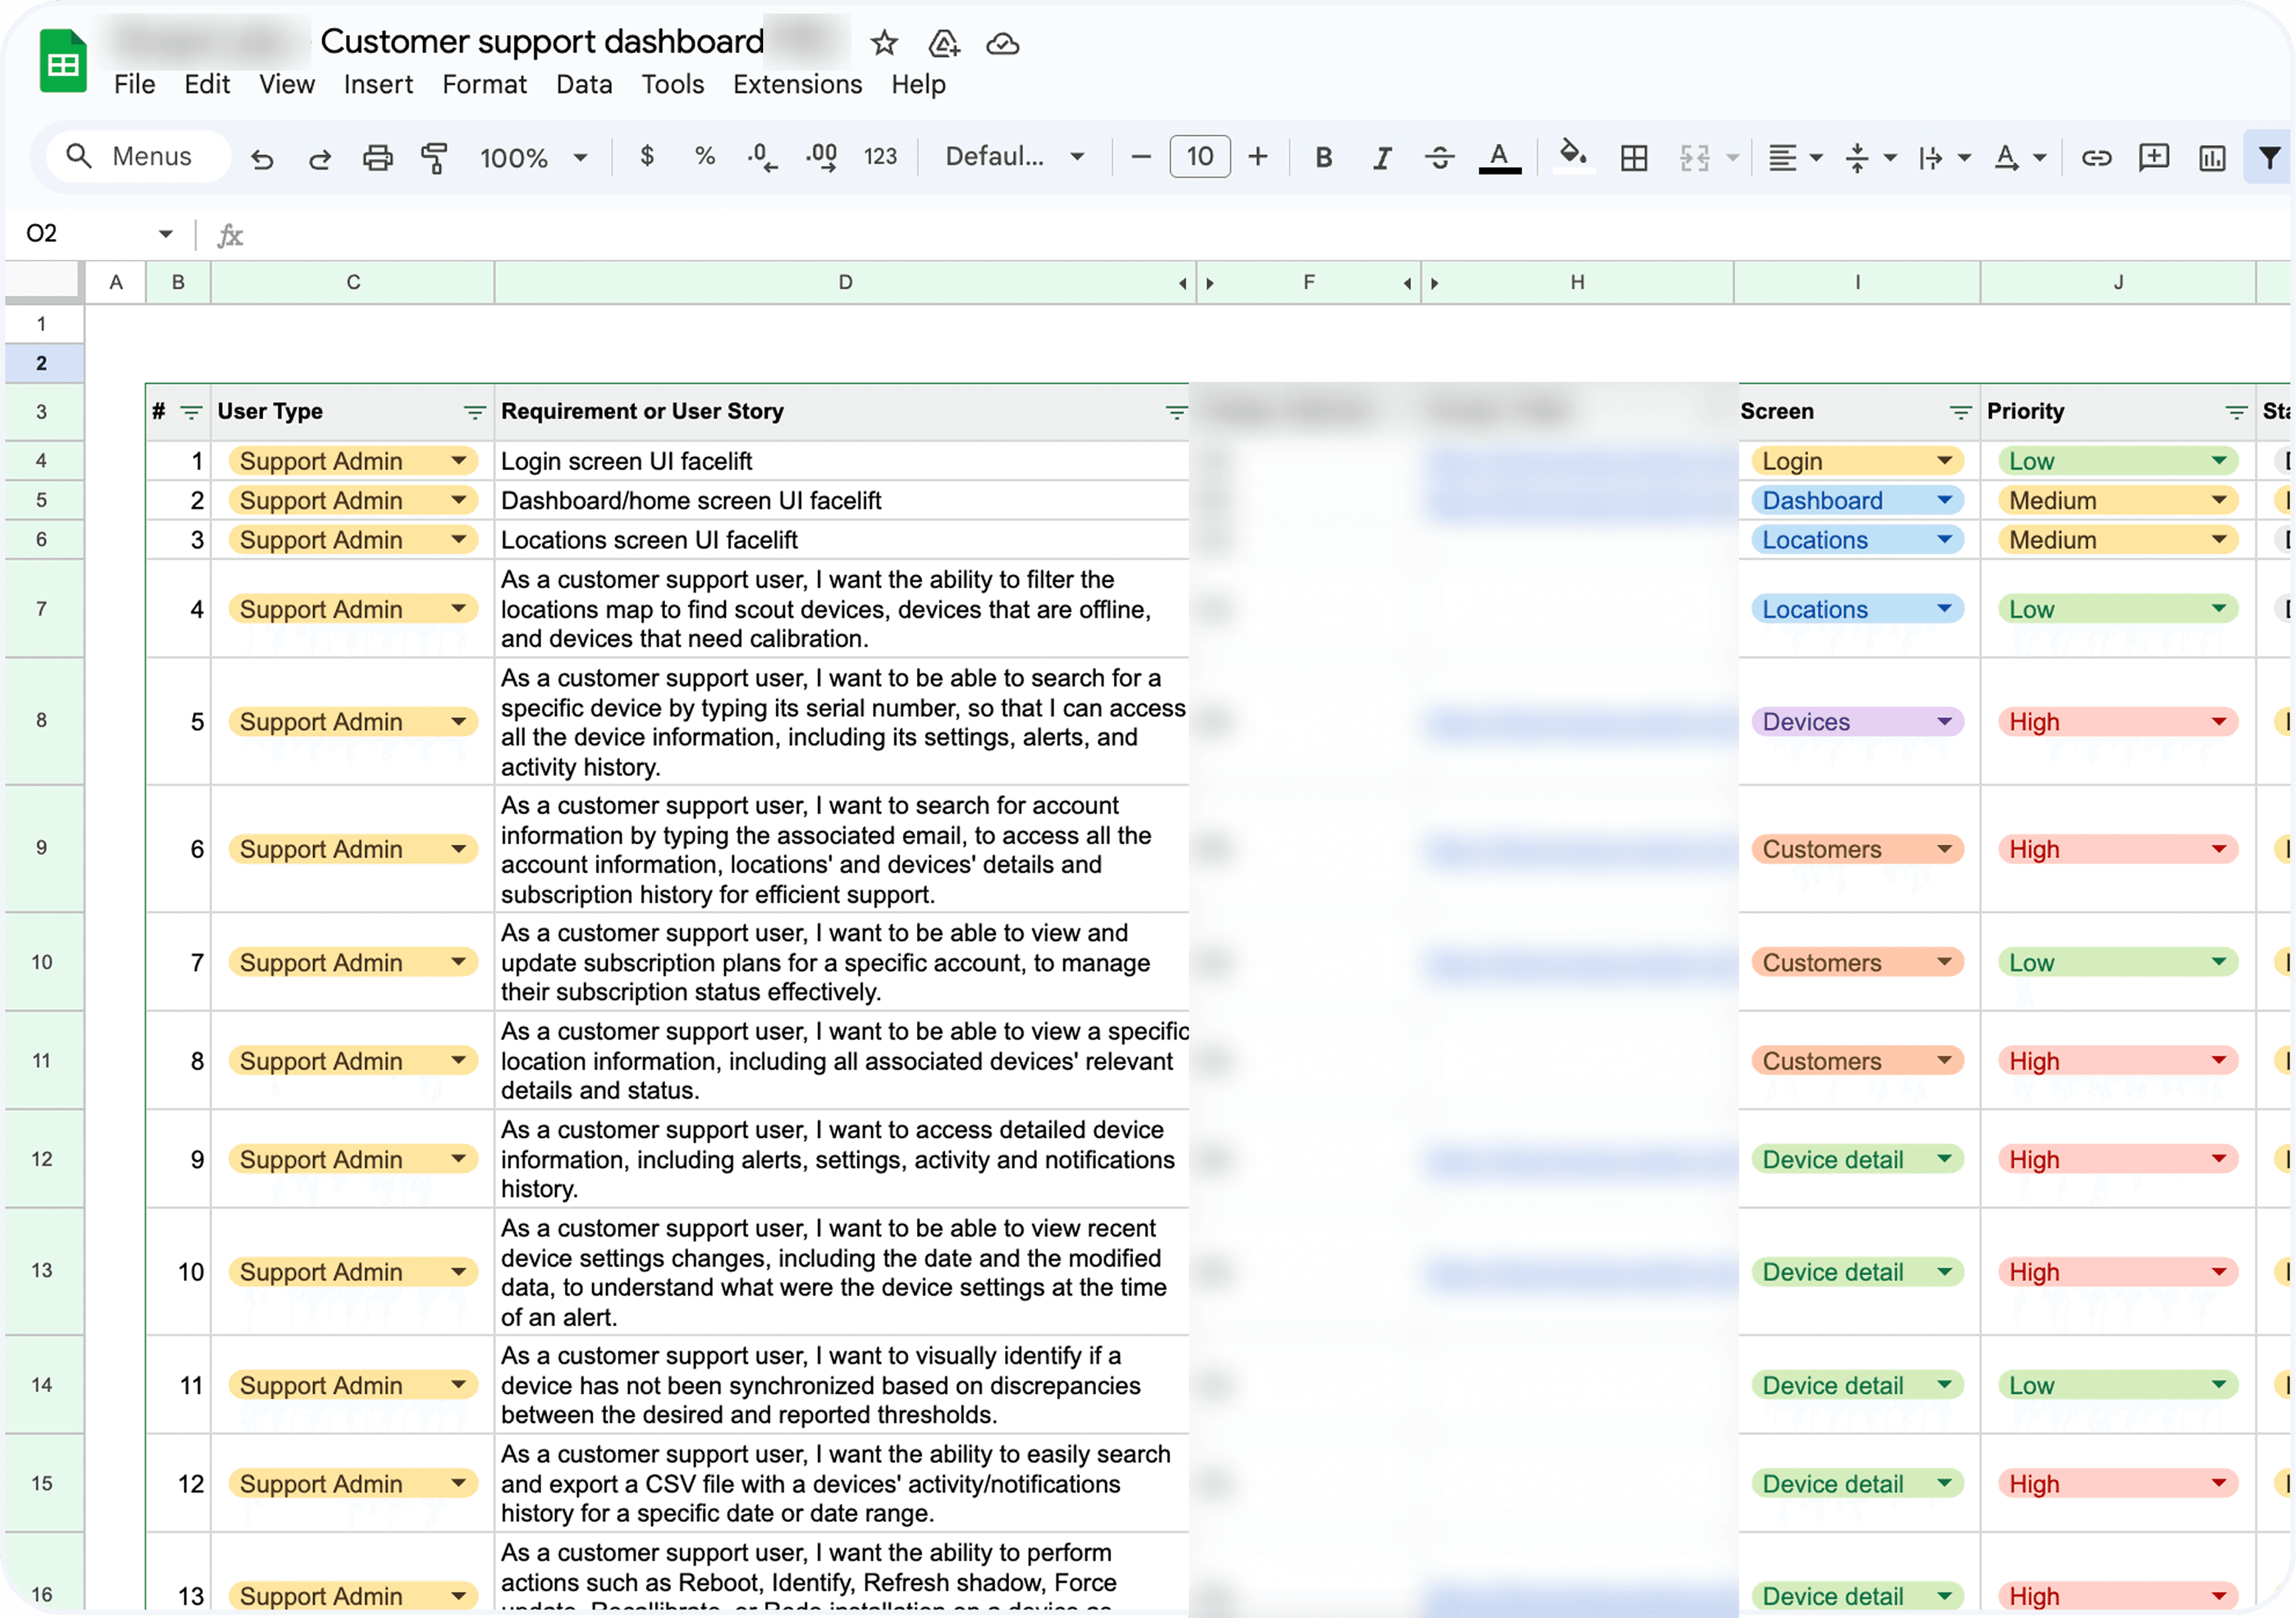Open the Data menu

tap(584, 84)
